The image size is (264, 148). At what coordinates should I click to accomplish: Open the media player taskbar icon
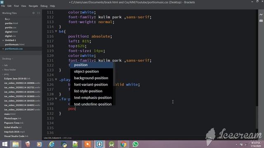[x=39, y=144]
